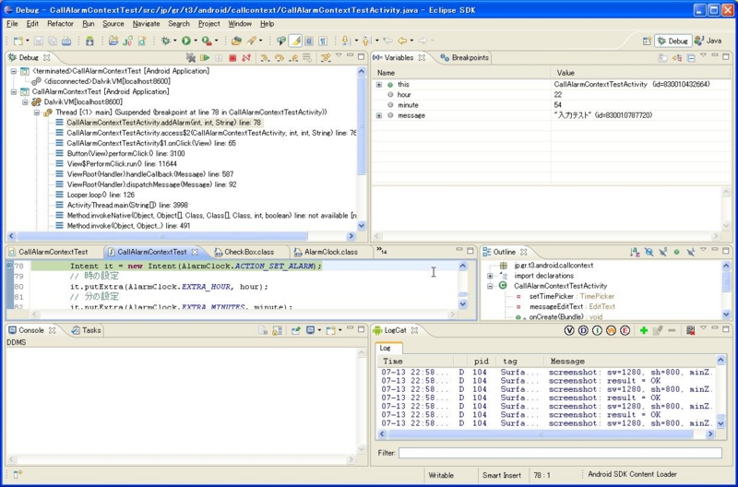Click the New JUnit test icon
The width and height of the screenshot is (738, 487).
pyautogui.click(x=127, y=41)
